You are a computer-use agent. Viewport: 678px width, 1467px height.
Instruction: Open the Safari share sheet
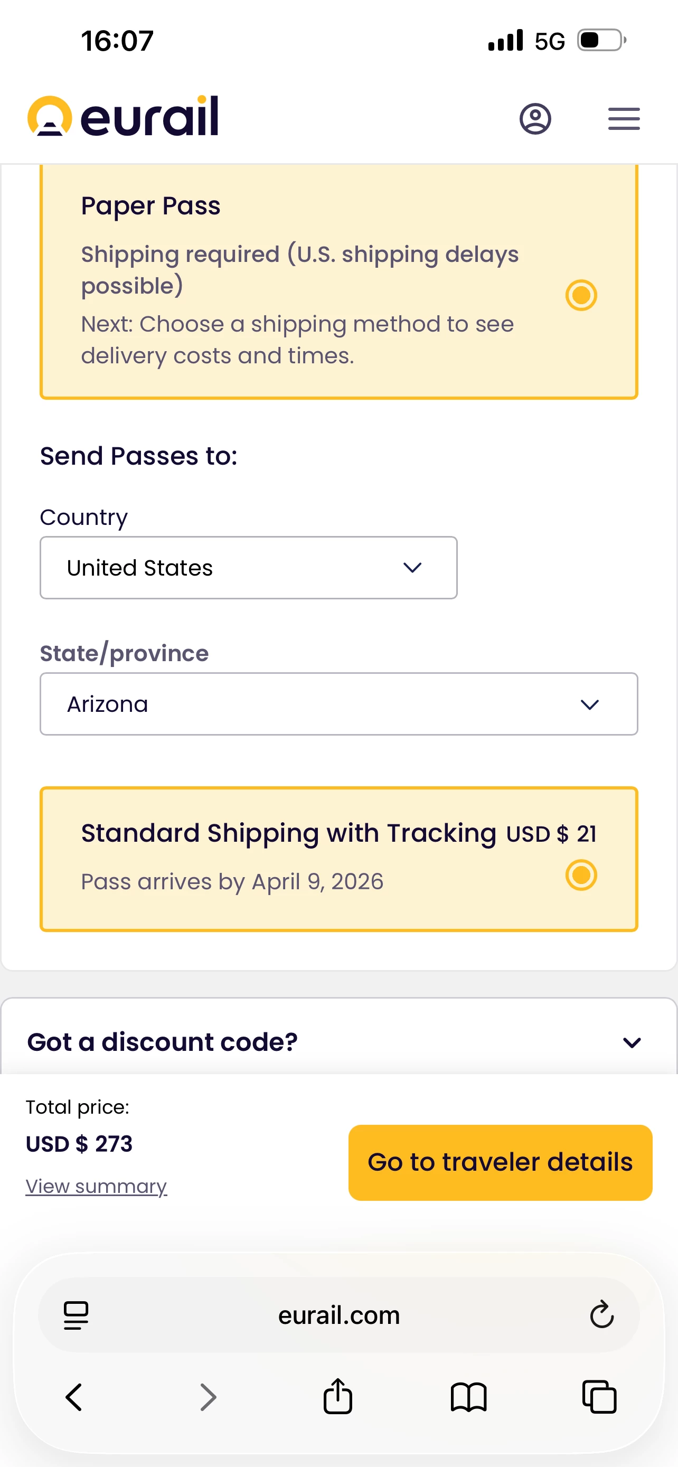tap(337, 1397)
